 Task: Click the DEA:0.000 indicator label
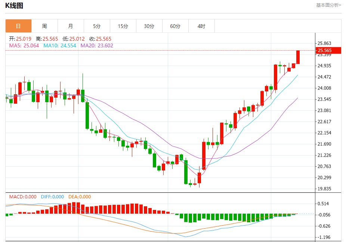[80, 197]
